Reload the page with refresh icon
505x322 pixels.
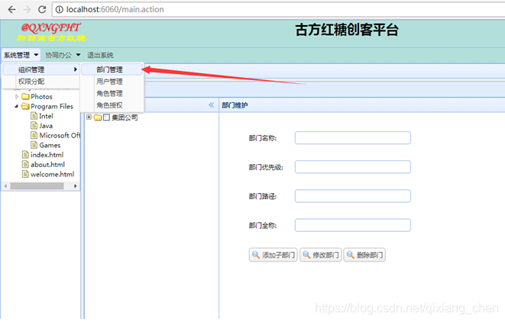click(x=42, y=10)
